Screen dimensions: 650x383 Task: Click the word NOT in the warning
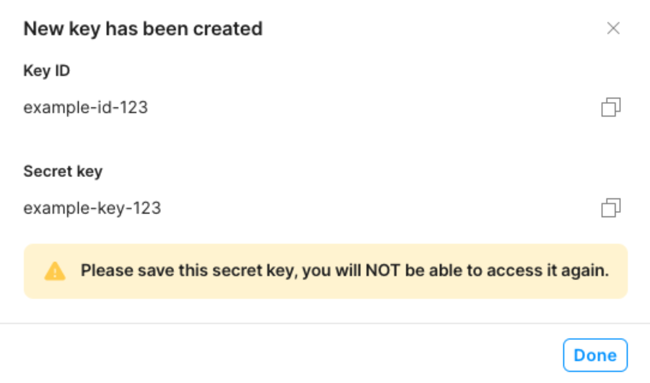382,271
